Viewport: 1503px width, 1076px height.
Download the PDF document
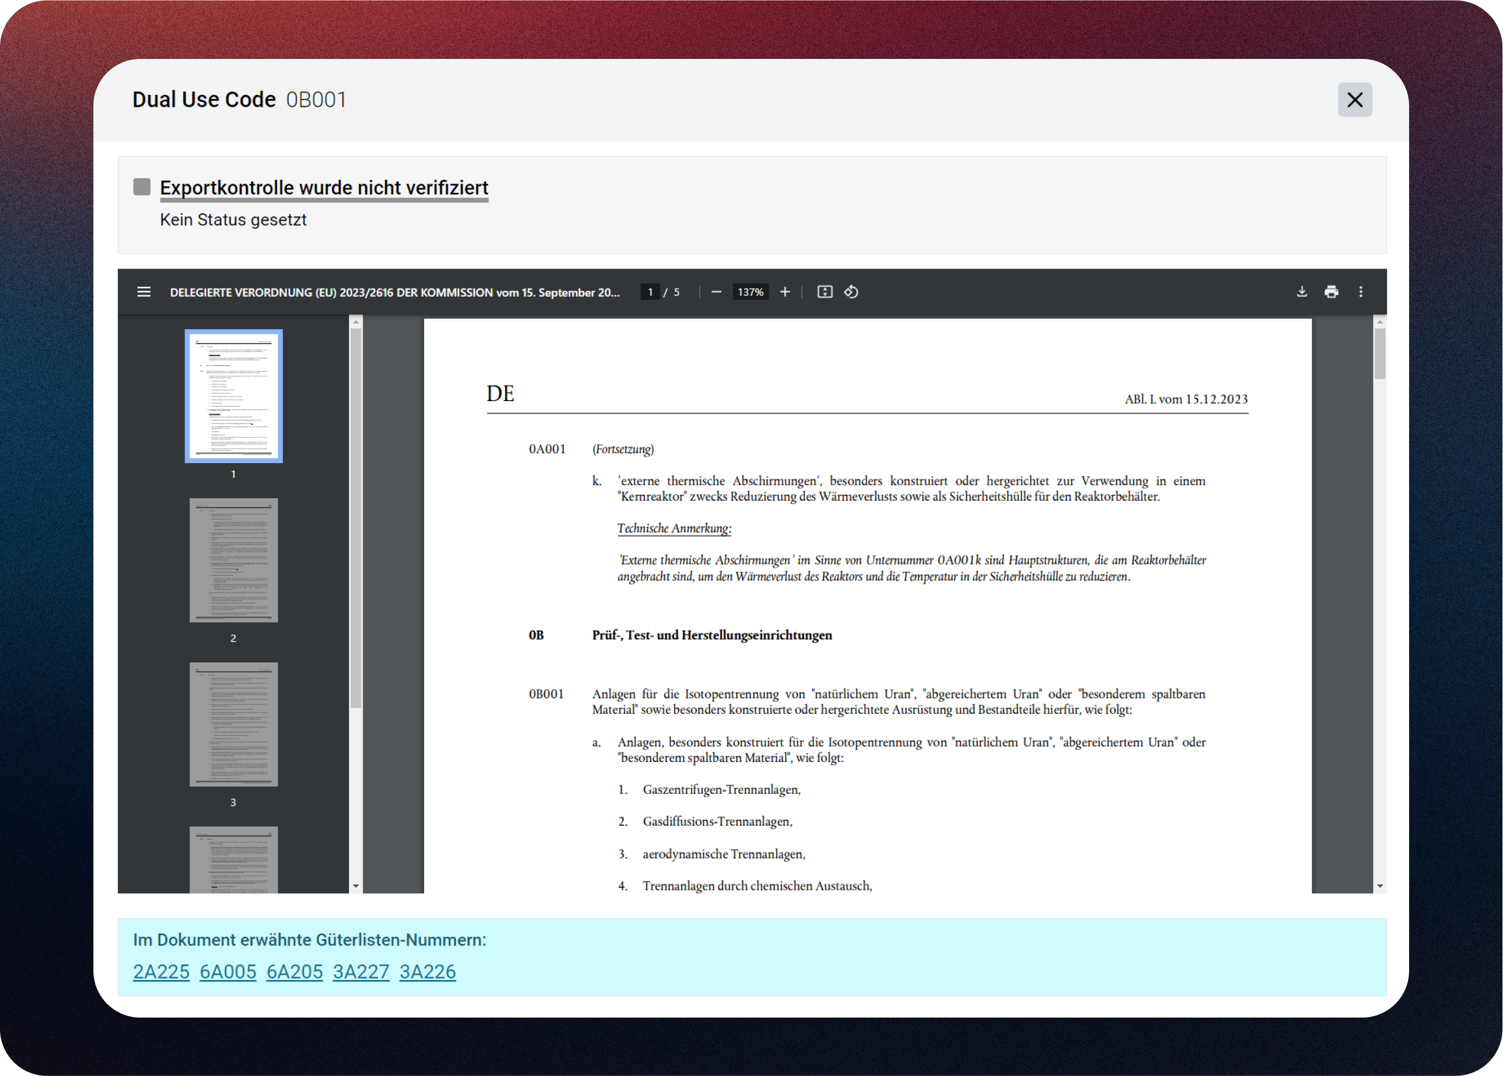(1302, 292)
